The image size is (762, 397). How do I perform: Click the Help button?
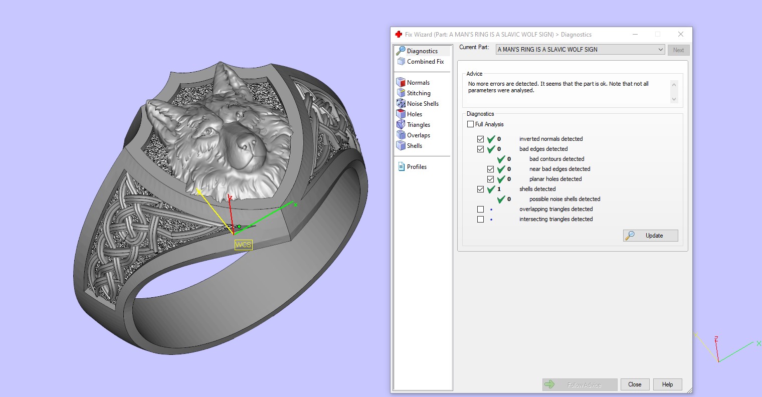(x=667, y=384)
